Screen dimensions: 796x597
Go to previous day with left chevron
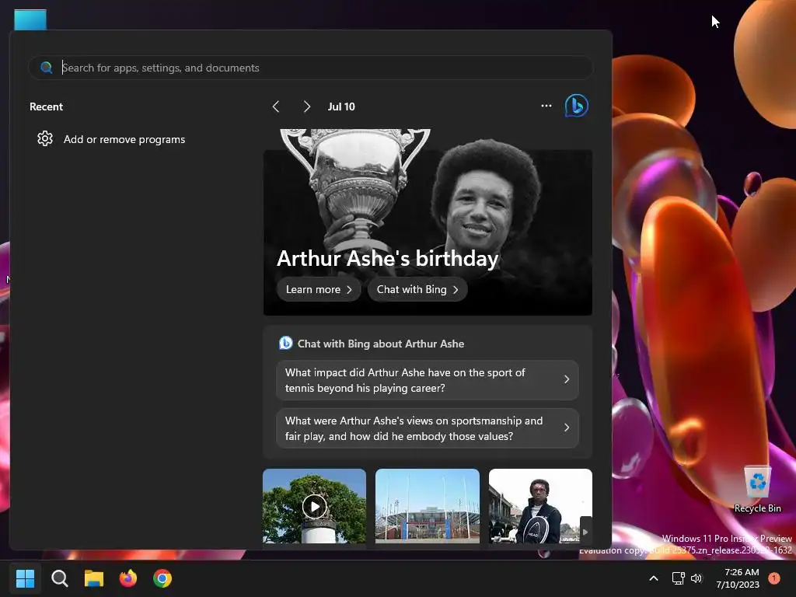click(x=276, y=106)
